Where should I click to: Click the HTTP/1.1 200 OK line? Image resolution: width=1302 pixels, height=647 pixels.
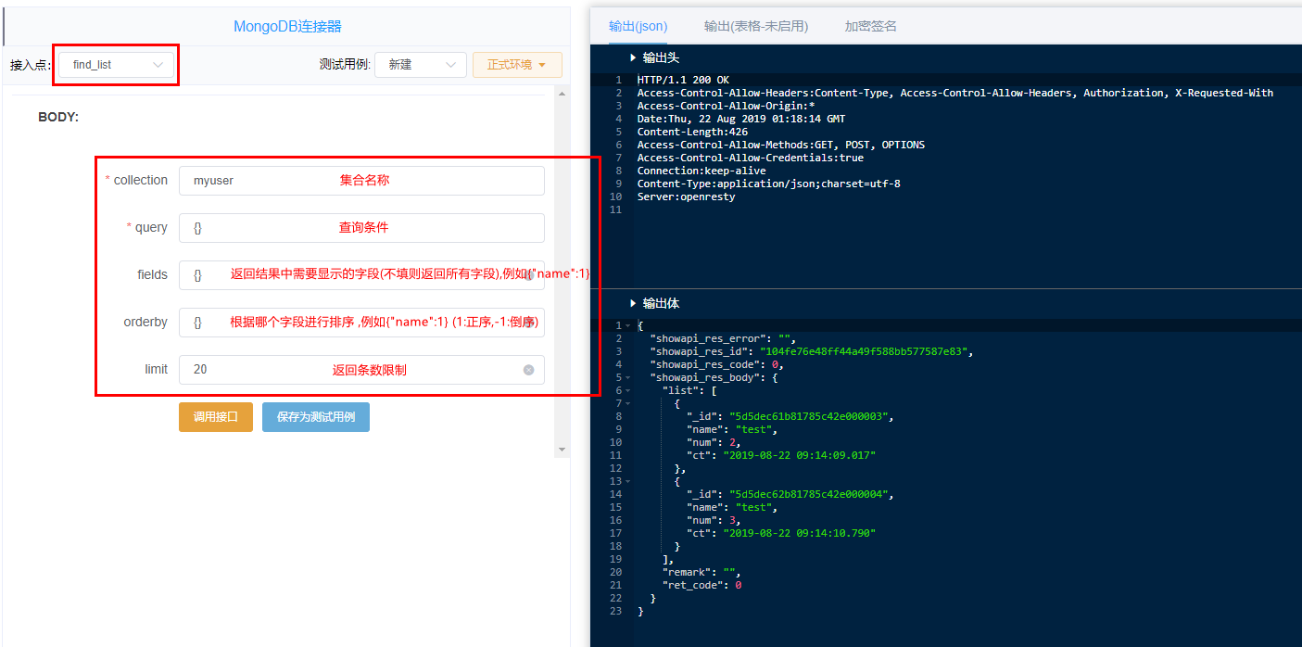(x=683, y=80)
